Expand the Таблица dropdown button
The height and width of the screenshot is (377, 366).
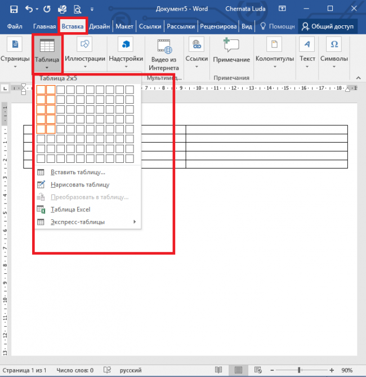(x=47, y=55)
